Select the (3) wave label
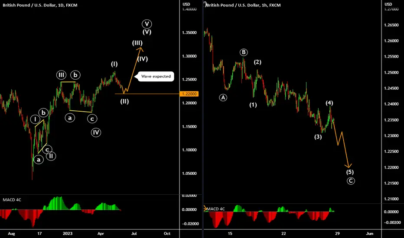 tap(318, 137)
